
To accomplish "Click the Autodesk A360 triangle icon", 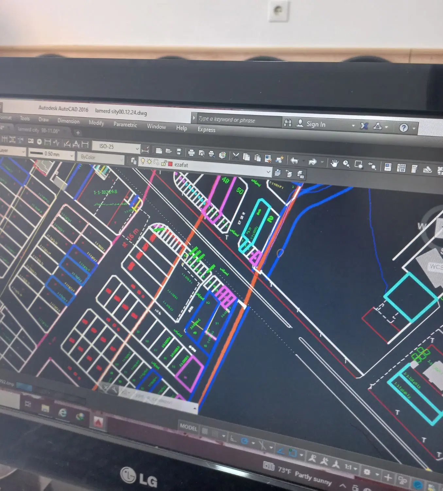I will [378, 126].
